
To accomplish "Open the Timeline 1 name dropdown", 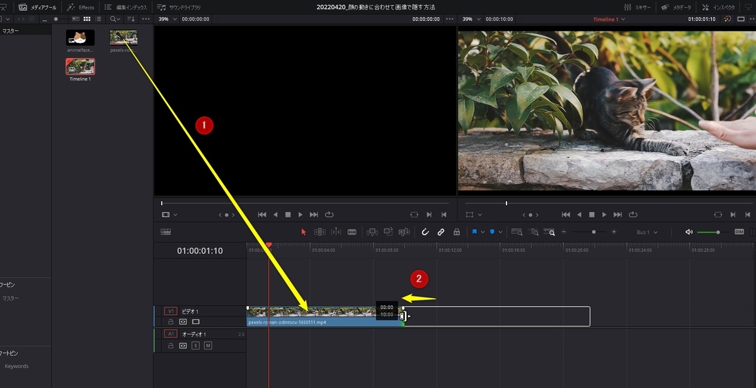I will pyautogui.click(x=609, y=19).
